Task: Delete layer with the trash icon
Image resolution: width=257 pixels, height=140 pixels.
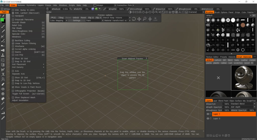Action: click(229, 135)
